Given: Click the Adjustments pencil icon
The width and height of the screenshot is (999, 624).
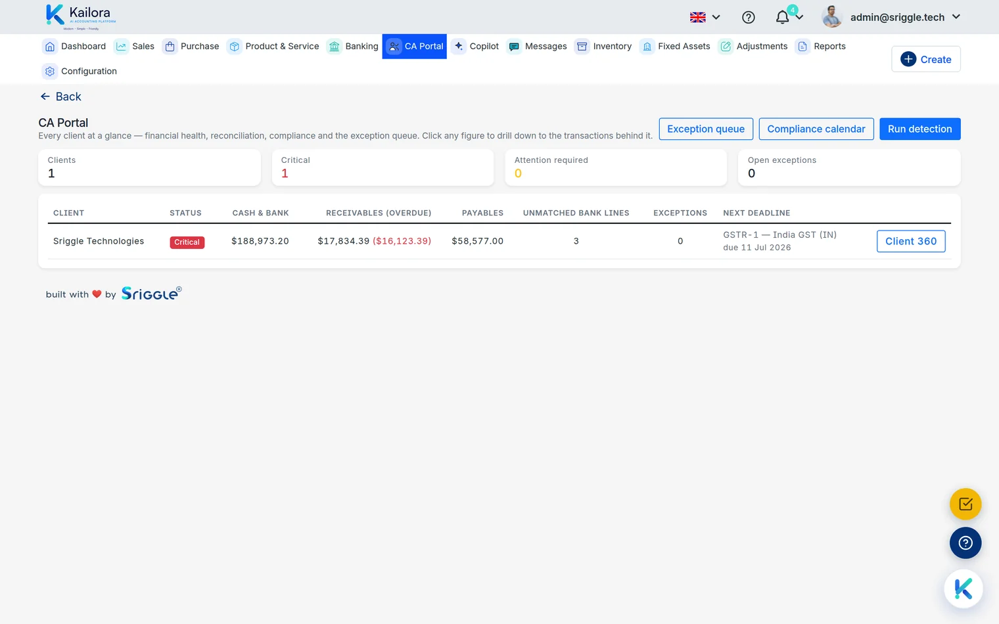Looking at the screenshot, I should pos(726,47).
